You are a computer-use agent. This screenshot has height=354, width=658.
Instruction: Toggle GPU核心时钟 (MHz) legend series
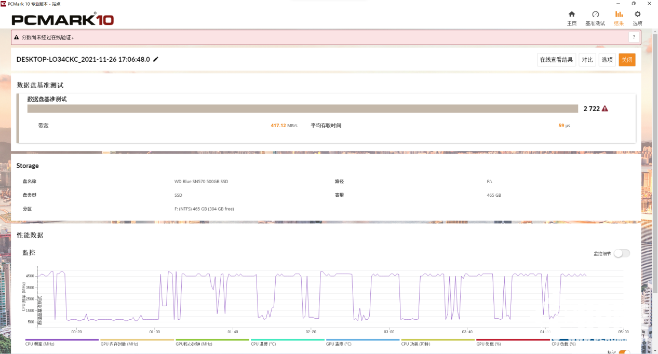point(212,343)
